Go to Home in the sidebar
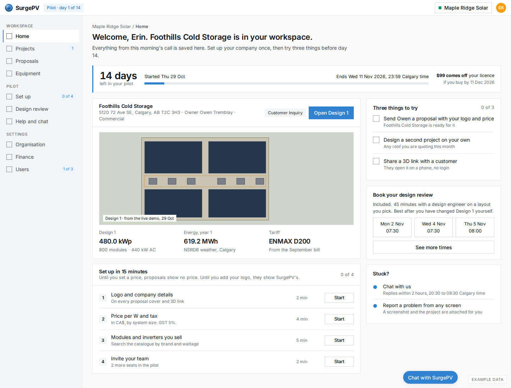511x388 pixels. [41, 36]
